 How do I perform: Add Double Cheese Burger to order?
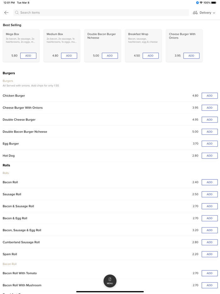tap(210, 120)
